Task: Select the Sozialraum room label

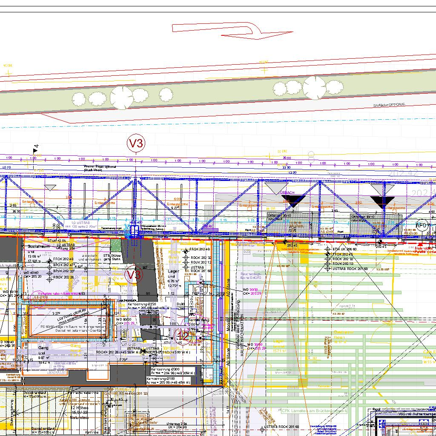Action: [39, 246]
